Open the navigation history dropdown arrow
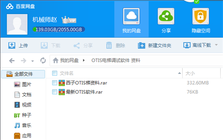The image size is (223, 140). click(33, 61)
